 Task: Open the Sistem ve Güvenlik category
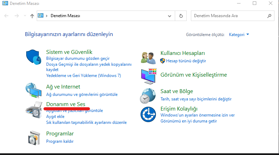click(69, 52)
